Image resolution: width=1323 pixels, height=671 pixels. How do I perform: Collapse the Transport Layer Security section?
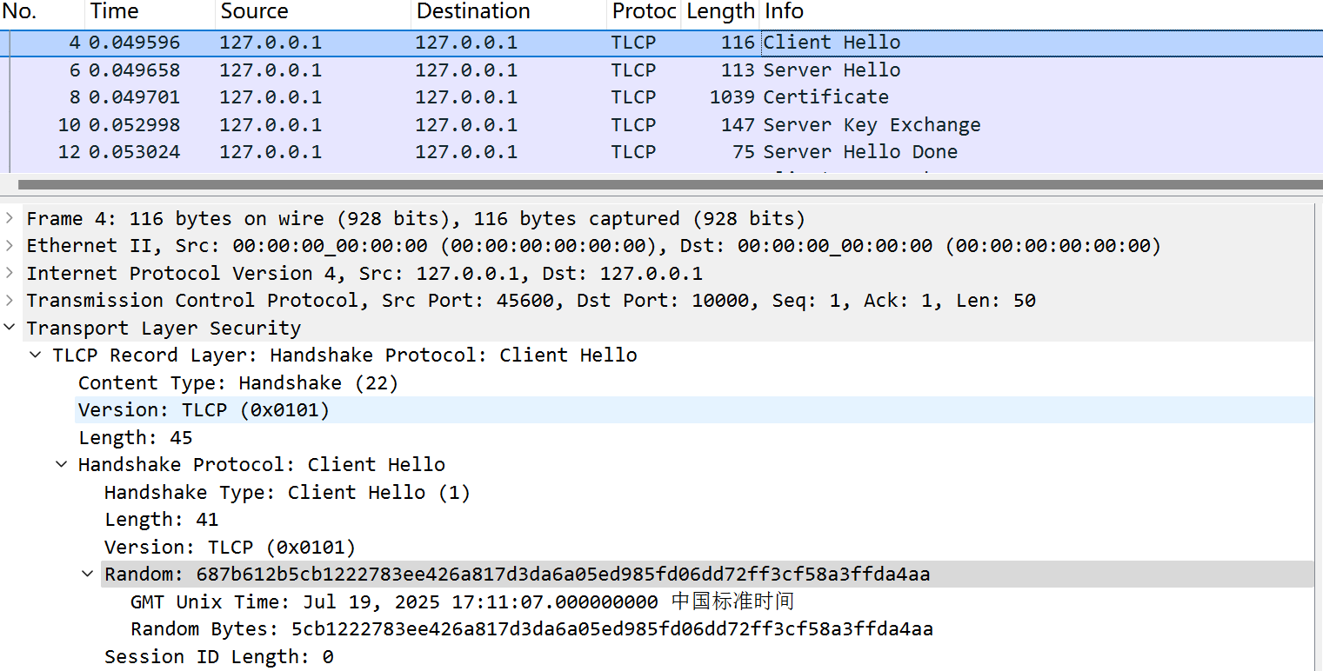[x=9, y=328]
